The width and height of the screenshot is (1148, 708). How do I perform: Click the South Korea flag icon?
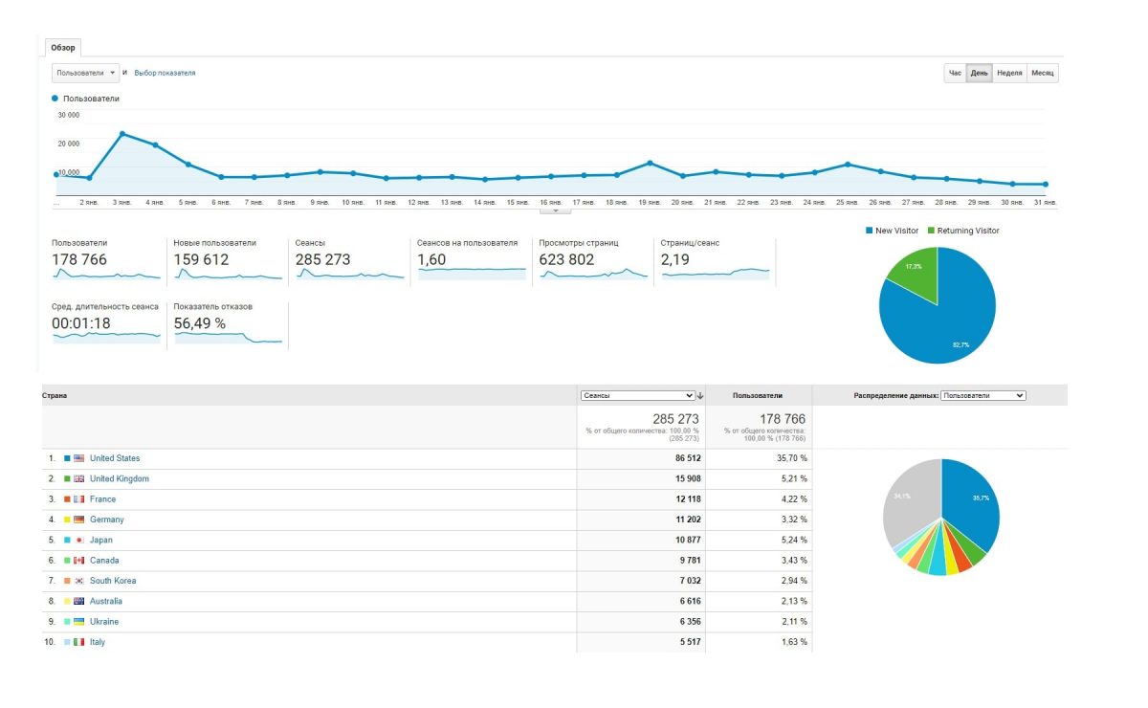(x=78, y=581)
